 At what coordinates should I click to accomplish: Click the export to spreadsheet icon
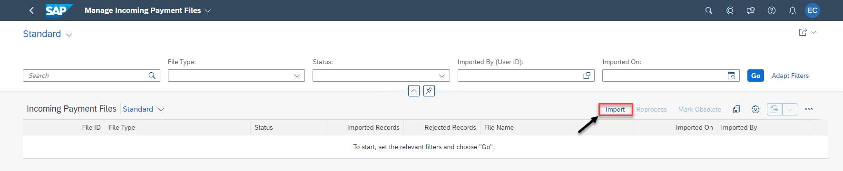pyautogui.click(x=774, y=109)
